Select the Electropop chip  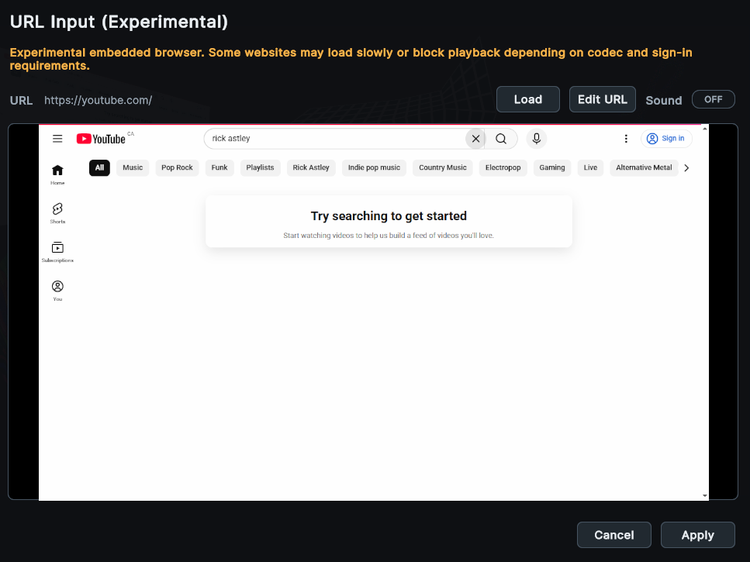[503, 167]
